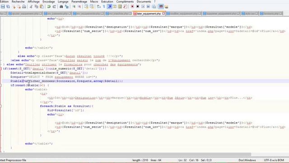This screenshot has width=289, height=163.
Task: Open the Document Map toolbar icon
Action: [120, 7]
